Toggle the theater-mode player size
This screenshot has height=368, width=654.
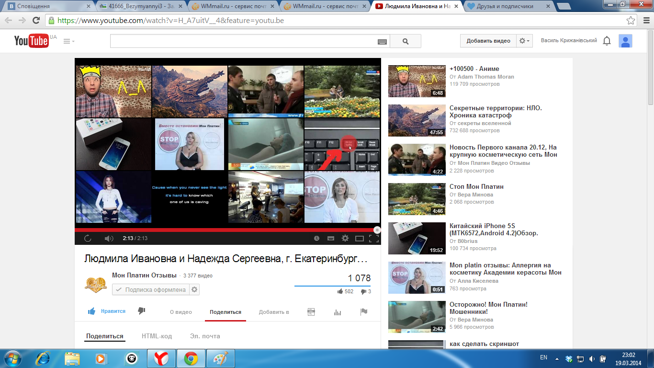coord(360,238)
